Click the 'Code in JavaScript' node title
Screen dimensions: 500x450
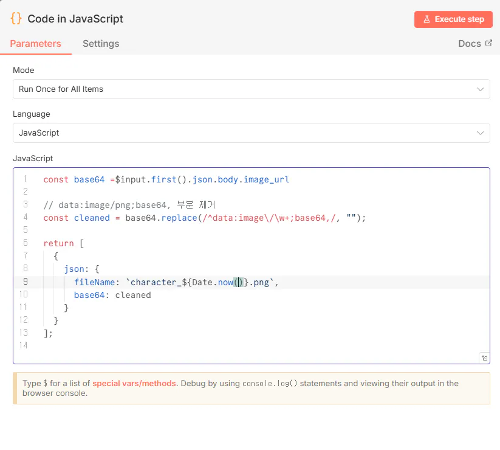point(75,19)
